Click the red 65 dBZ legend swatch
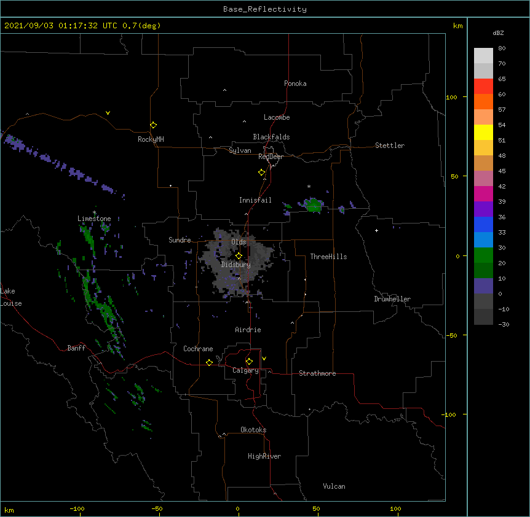 483,87
